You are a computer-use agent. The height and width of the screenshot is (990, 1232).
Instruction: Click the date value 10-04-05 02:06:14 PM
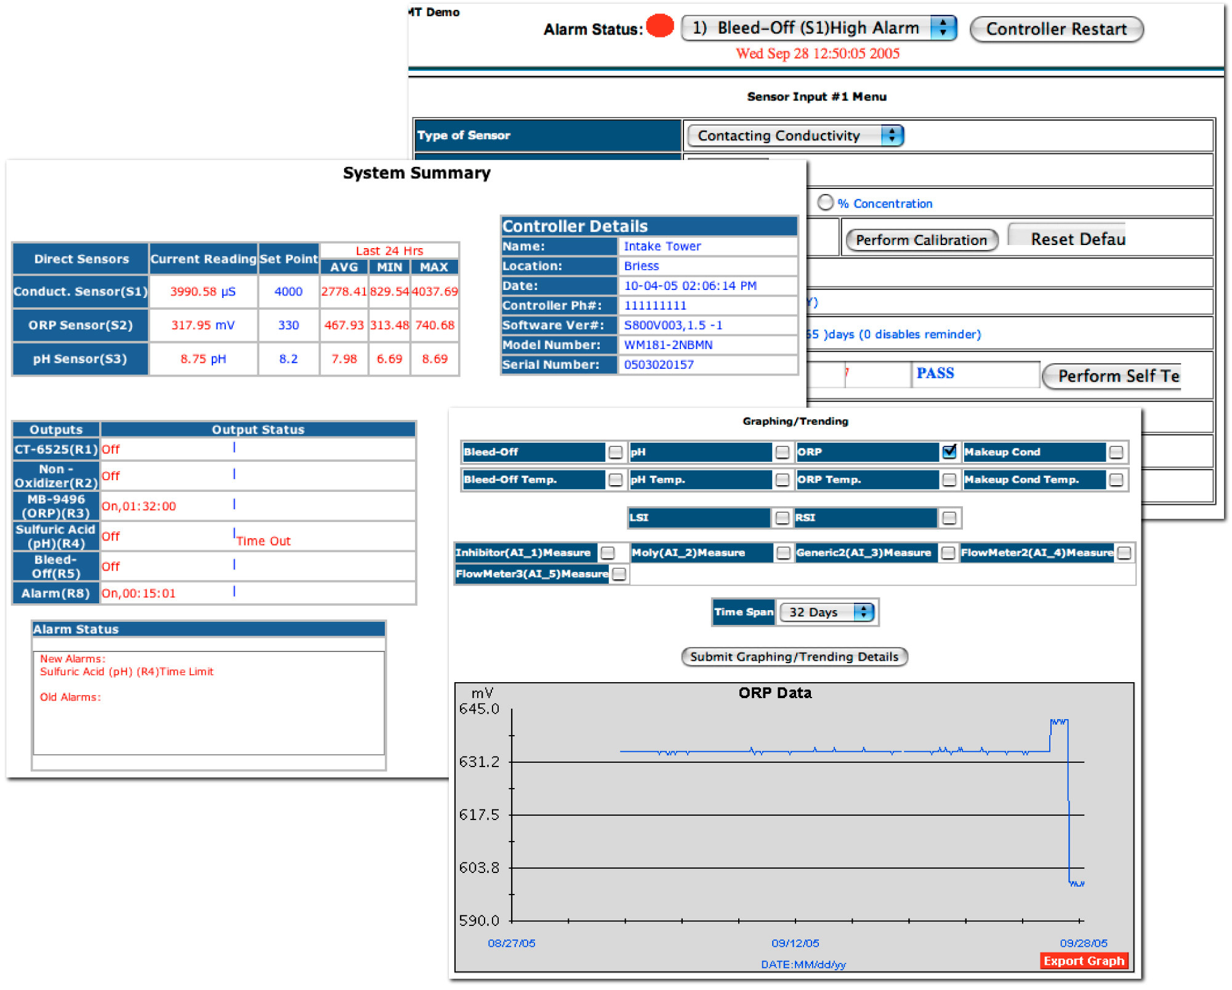coord(690,286)
